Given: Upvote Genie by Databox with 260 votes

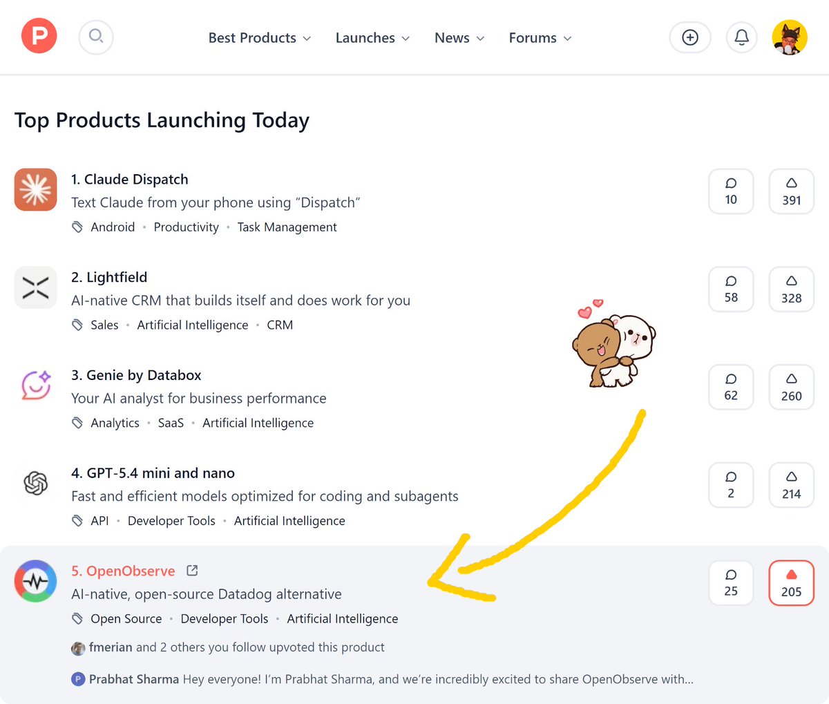Looking at the screenshot, I should [x=792, y=388].
